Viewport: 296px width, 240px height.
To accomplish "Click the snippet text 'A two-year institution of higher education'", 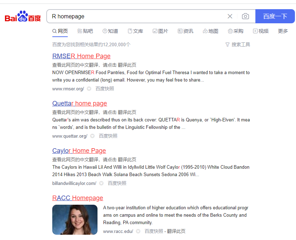I will pos(144,208).
